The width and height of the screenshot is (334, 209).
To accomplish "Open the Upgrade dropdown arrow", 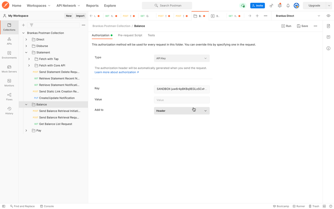I will 329,5.
